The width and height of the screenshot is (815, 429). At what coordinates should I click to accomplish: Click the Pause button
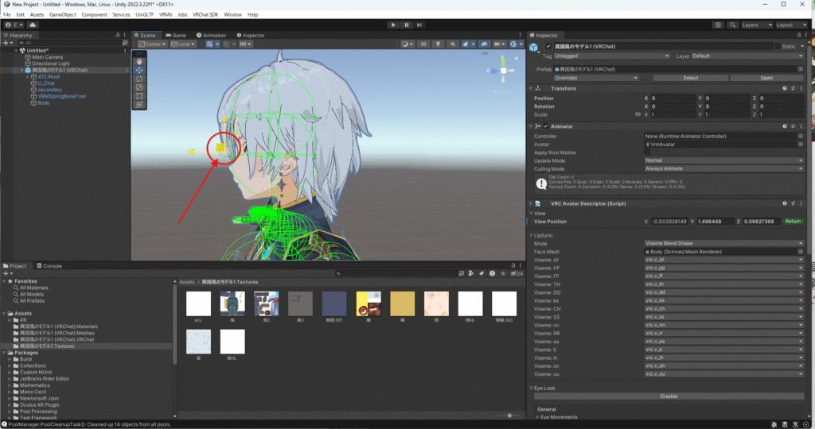[407, 25]
